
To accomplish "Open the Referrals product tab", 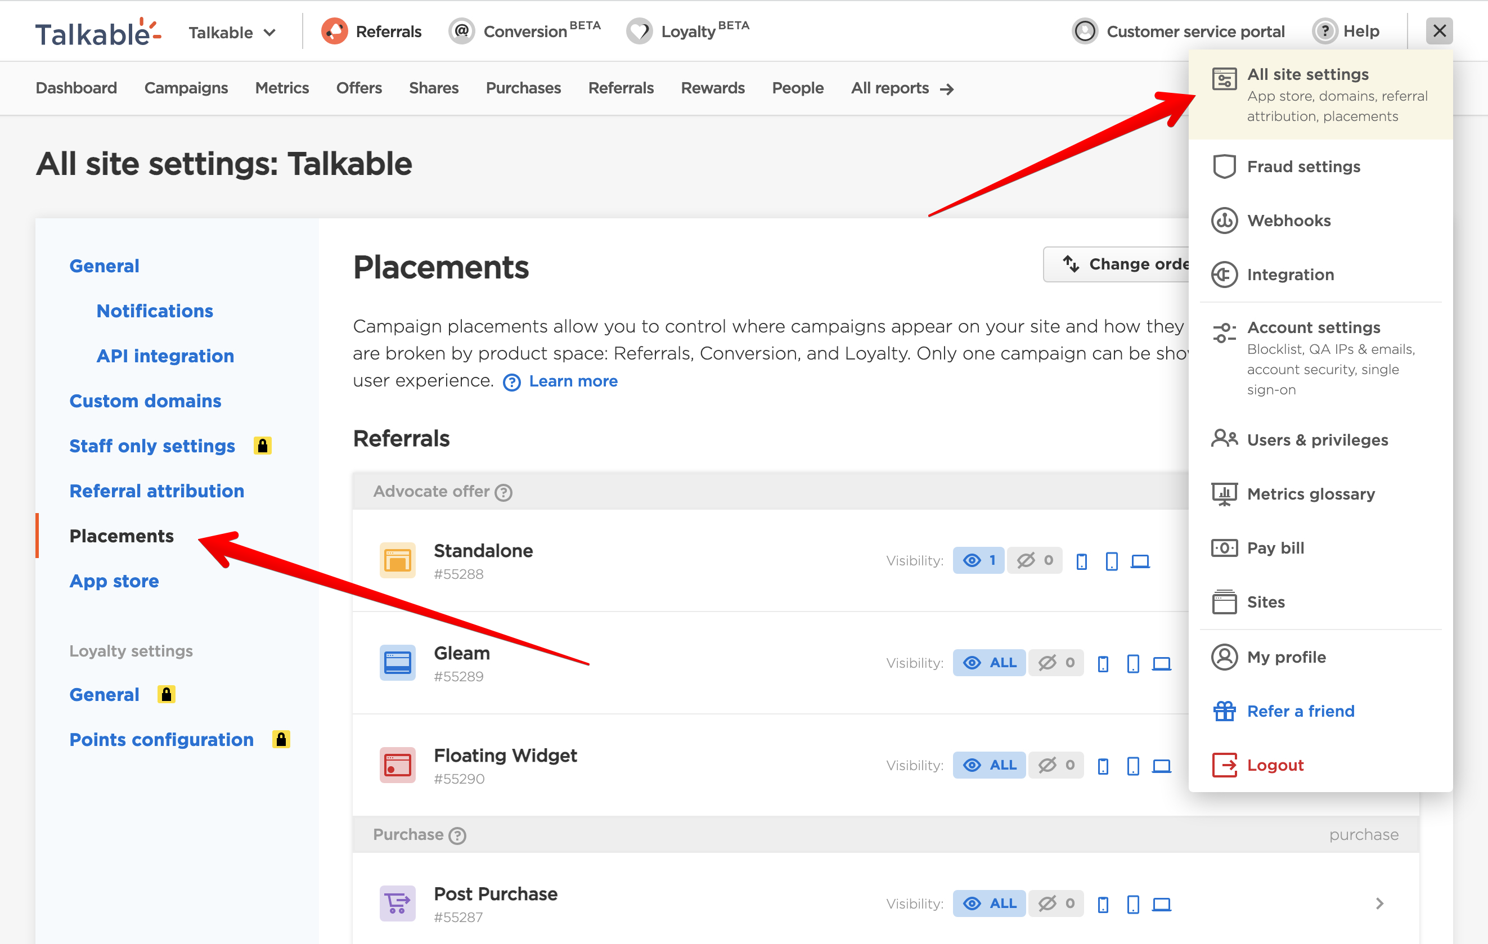I will pyautogui.click(x=371, y=31).
